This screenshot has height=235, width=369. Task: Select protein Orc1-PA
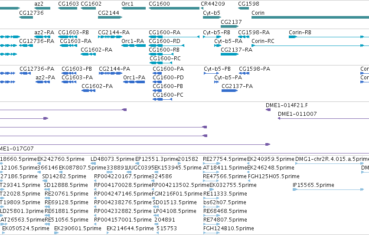[x=134, y=82]
